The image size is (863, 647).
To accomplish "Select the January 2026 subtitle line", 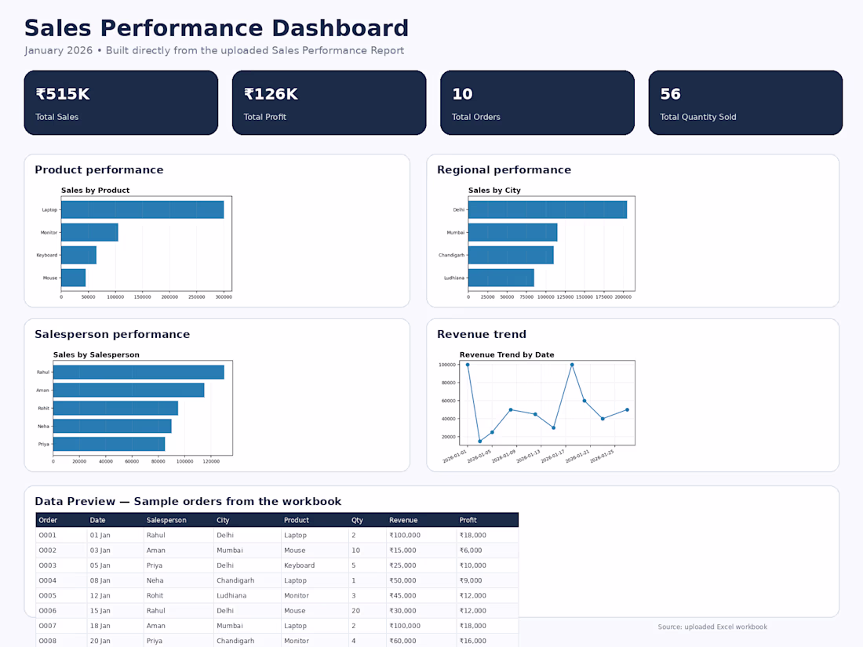I will [214, 51].
